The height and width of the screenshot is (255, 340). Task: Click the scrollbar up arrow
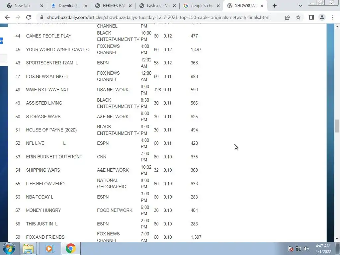point(337,27)
